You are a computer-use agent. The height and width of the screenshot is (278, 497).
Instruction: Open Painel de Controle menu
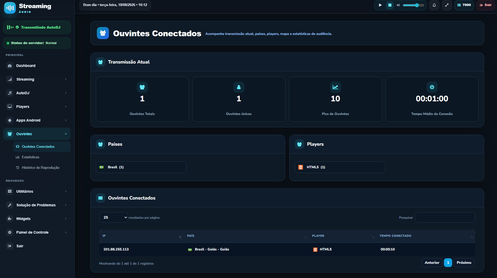pyautogui.click(x=37, y=232)
